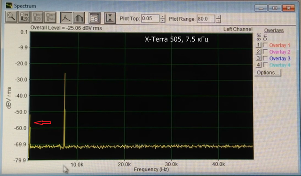Switch to narrowband line spectrum view
Viewport: 301px width, 176px height.
pyautogui.click(x=66, y=18)
